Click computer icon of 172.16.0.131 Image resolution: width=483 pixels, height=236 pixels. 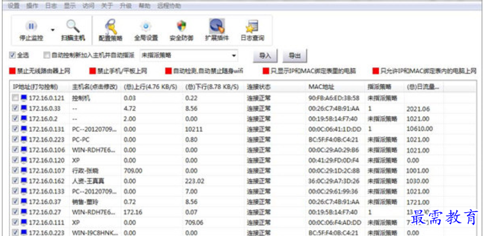point(24,129)
